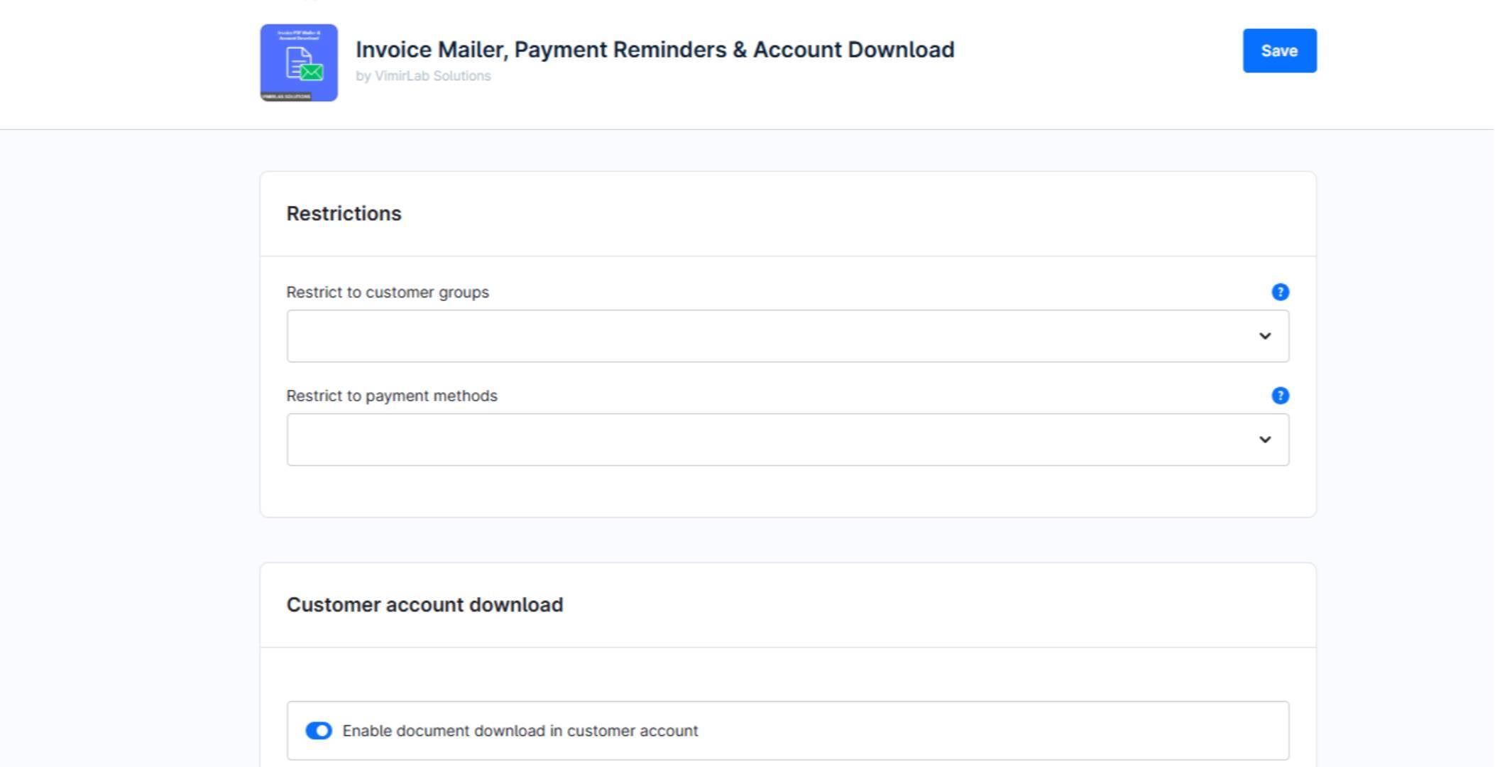Click inside the Restrict to customer groups field

pyautogui.click(x=788, y=336)
